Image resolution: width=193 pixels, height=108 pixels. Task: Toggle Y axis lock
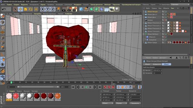click(48, 9)
